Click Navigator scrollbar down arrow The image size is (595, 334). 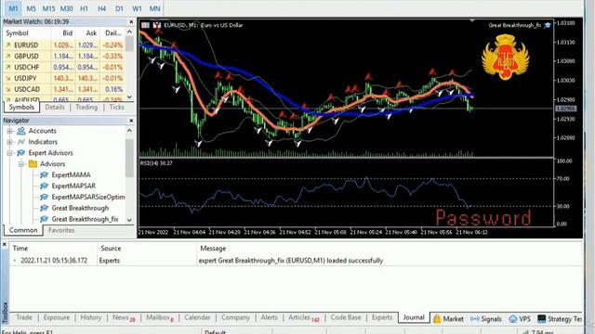click(130, 220)
